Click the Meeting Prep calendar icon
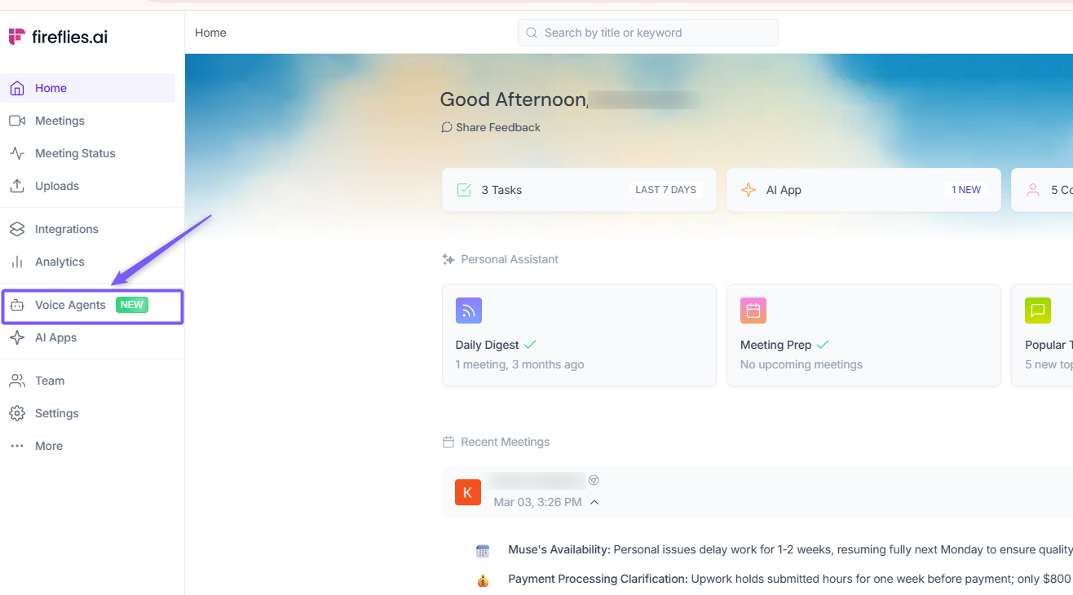This screenshot has height=595, width=1073. click(x=753, y=311)
